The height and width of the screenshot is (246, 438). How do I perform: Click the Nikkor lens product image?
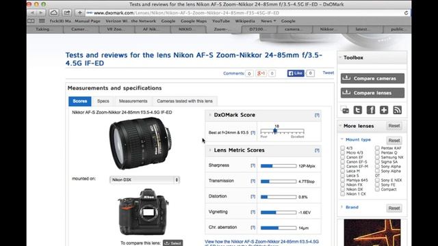point(140,143)
